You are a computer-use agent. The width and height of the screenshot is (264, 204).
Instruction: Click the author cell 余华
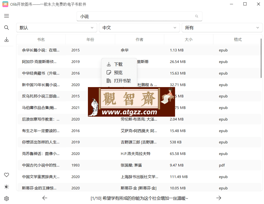pyautogui.click(x=125, y=50)
